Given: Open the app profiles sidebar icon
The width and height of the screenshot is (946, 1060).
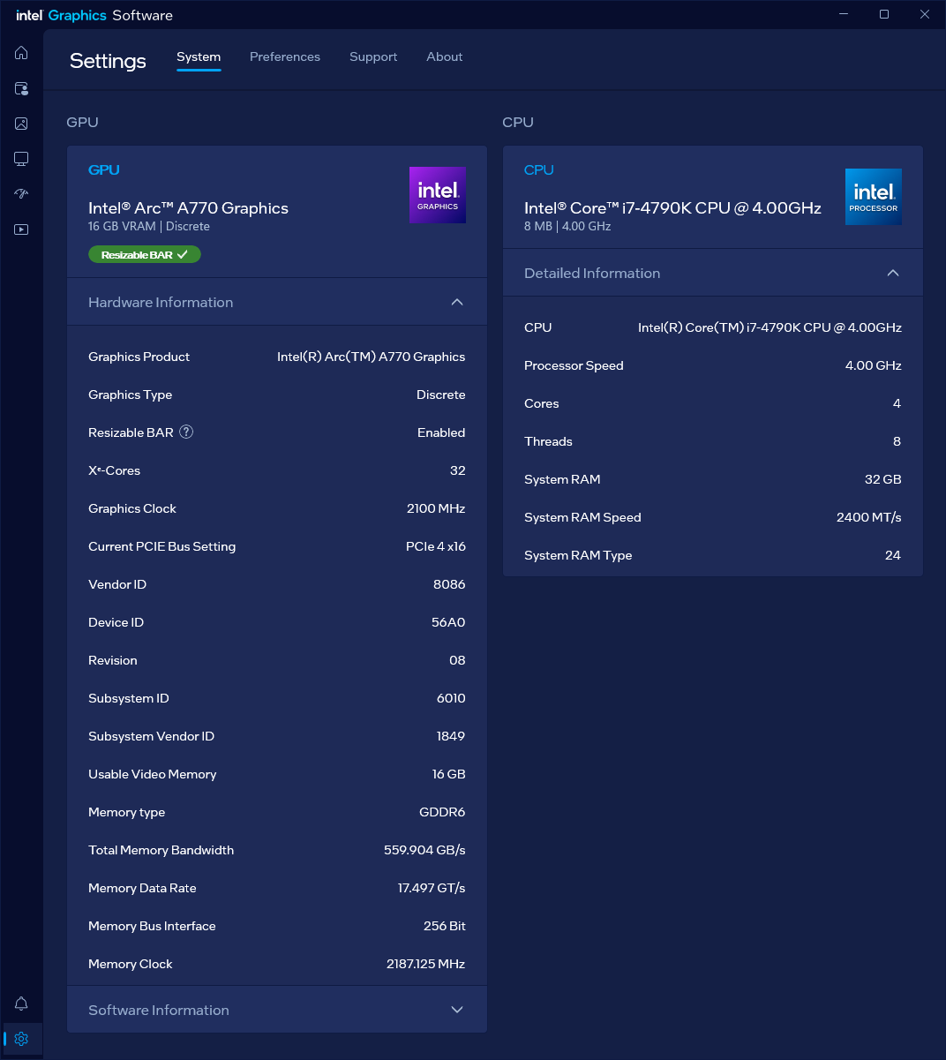Looking at the screenshot, I should [21, 88].
